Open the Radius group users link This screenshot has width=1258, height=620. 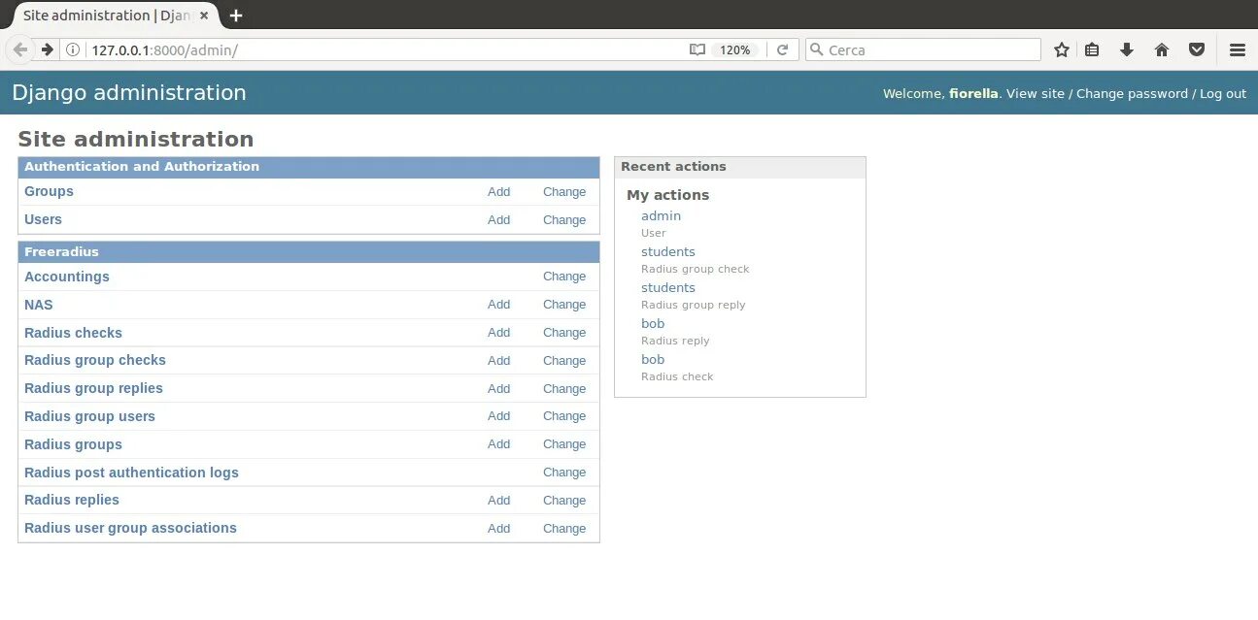pyautogui.click(x=89, y=416)
